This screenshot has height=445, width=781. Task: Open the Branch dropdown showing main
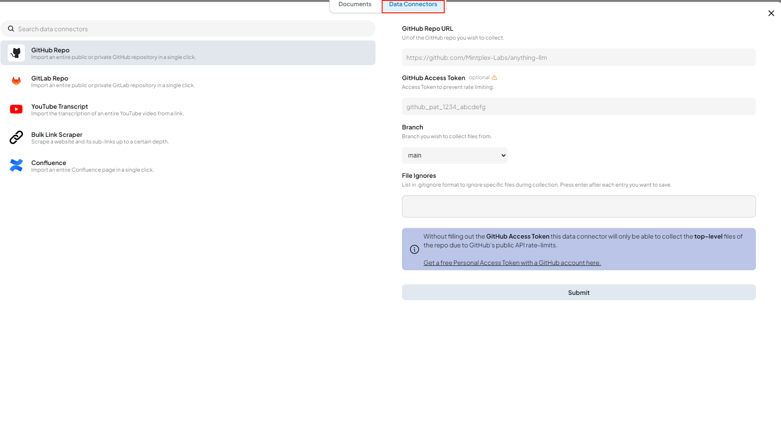click(x=455, y=155)
